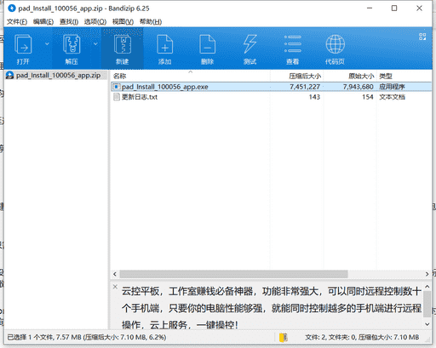Click the Extract (解压) toolbar icon
Screen dimensions: 436x348
point(72,44)
